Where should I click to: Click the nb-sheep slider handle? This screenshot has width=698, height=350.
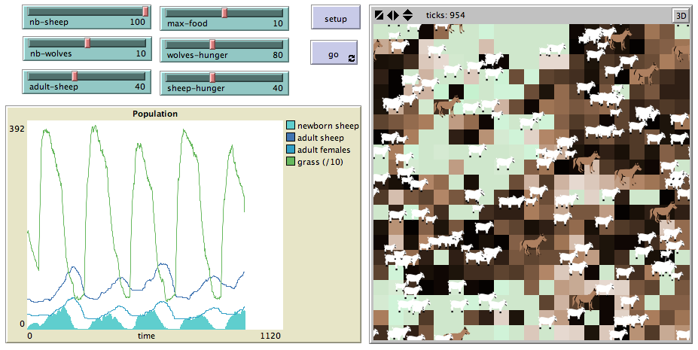tap(145, 11)
